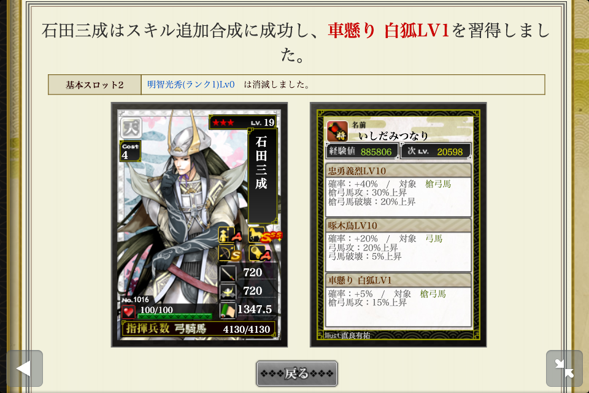Click the 戻る back button
Viewport: 589px width, 393px height.
pyautogui.click(x=297, y=373)
